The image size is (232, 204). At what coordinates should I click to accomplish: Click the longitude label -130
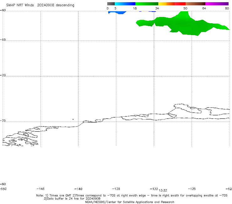(154, 189)
